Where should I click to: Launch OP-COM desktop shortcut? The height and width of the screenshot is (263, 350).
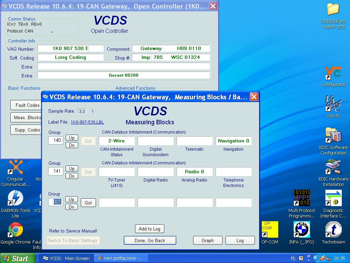[x=270, y=233]
